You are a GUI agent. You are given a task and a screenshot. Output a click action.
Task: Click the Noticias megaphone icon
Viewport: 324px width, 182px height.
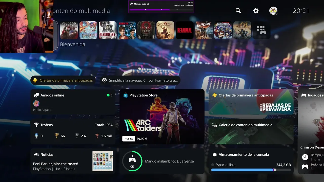point(36,154)
